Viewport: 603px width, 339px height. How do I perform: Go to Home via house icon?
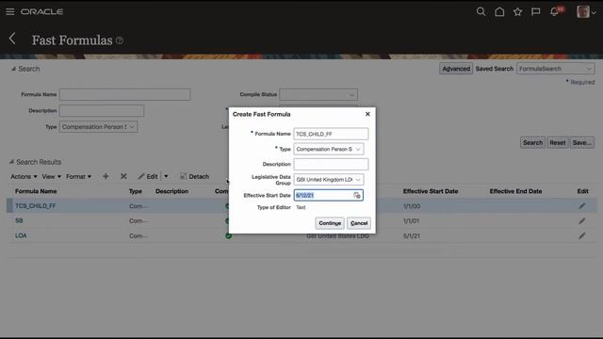click(x=499, y=12)
